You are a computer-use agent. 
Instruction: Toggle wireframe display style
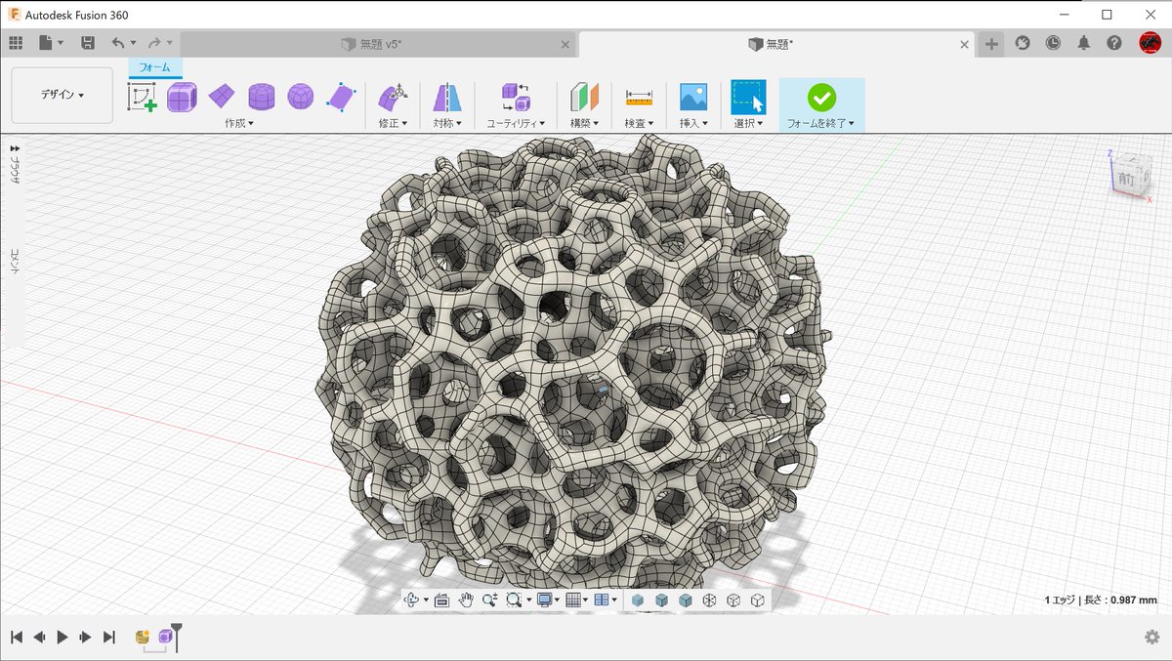(x=709, y=599)
